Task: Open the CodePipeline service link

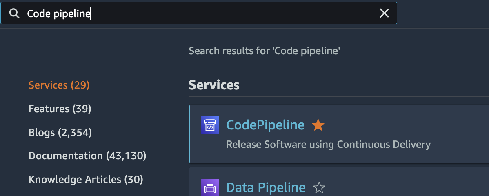Action: tap(265, 125)
